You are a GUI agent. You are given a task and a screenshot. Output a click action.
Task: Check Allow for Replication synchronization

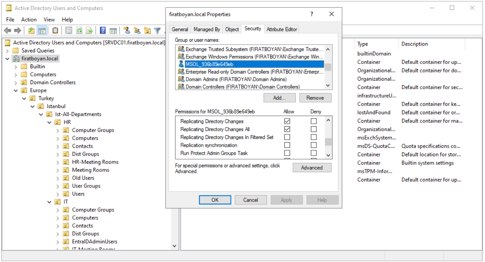tap(287, 145)
